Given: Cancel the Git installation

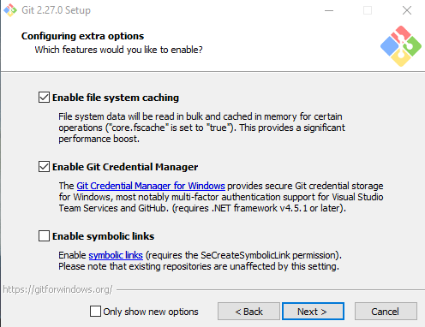Looking at the screenshot, I should click(386, 312).
